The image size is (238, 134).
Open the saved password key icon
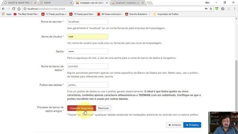(x=206, y=9)
